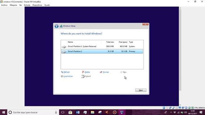The height and width of the screenshot is (115, 205).
Task: Open the orange cone taskbar app
Action: tap(107, 112)
